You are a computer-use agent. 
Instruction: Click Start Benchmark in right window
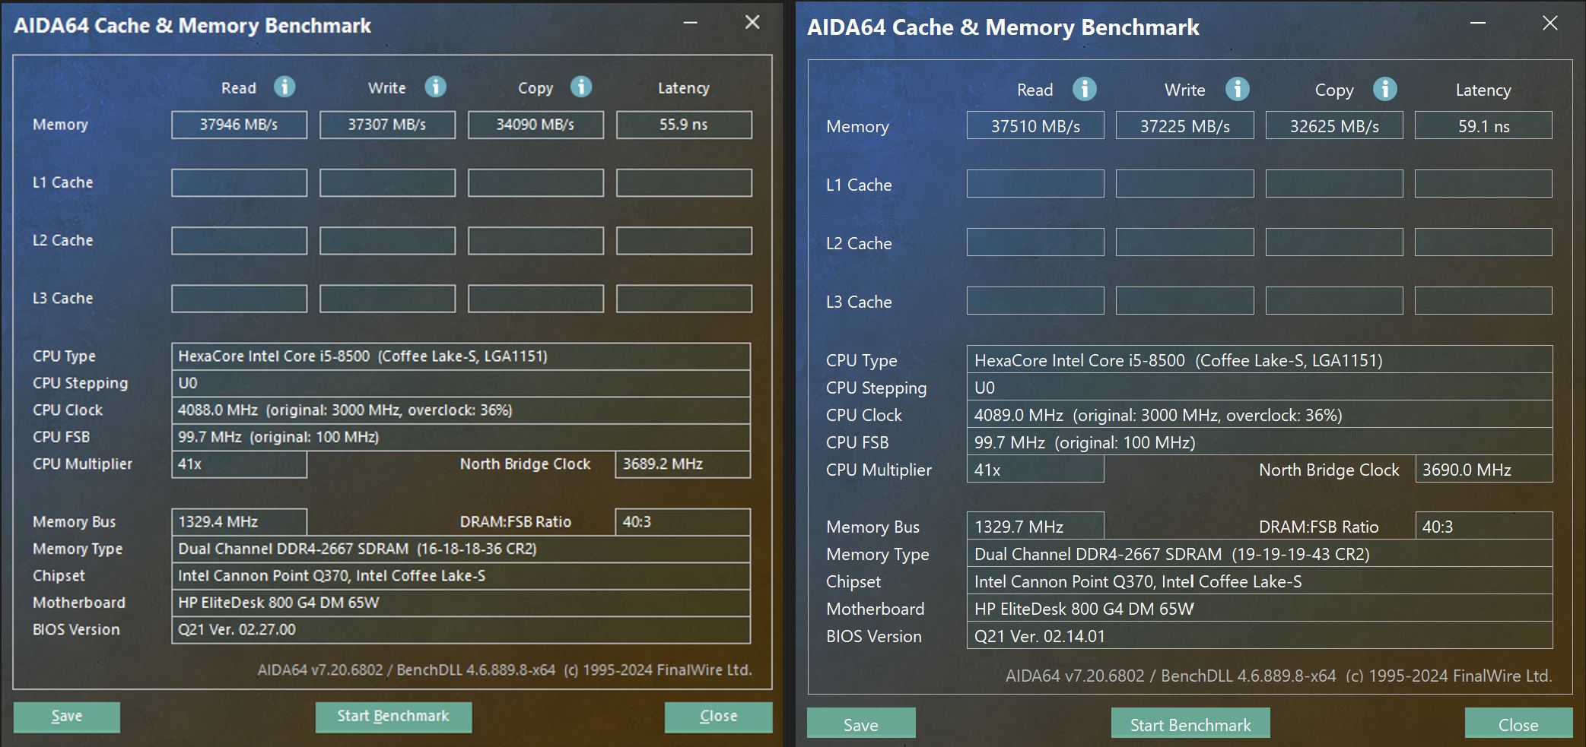click(x=1190, y=724)
